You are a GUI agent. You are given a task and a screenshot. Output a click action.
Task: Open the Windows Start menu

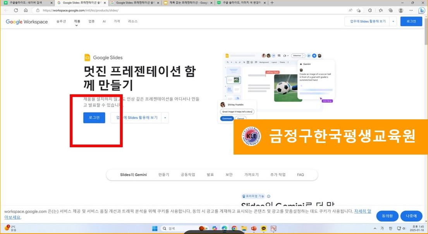[x=155, y=228]
